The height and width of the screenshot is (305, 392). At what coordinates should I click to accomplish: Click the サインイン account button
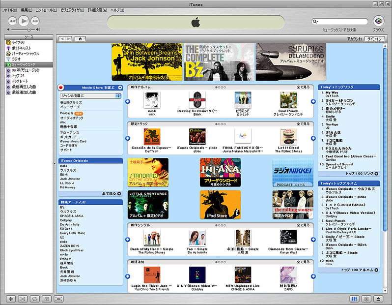point(374,39)
